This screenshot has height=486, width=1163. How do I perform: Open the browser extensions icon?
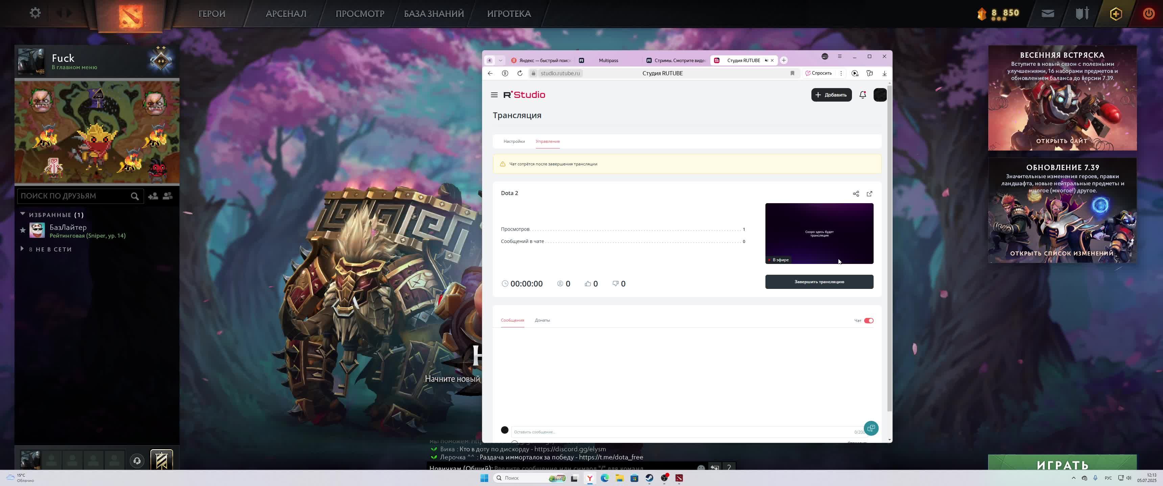(x=870, y=73)
